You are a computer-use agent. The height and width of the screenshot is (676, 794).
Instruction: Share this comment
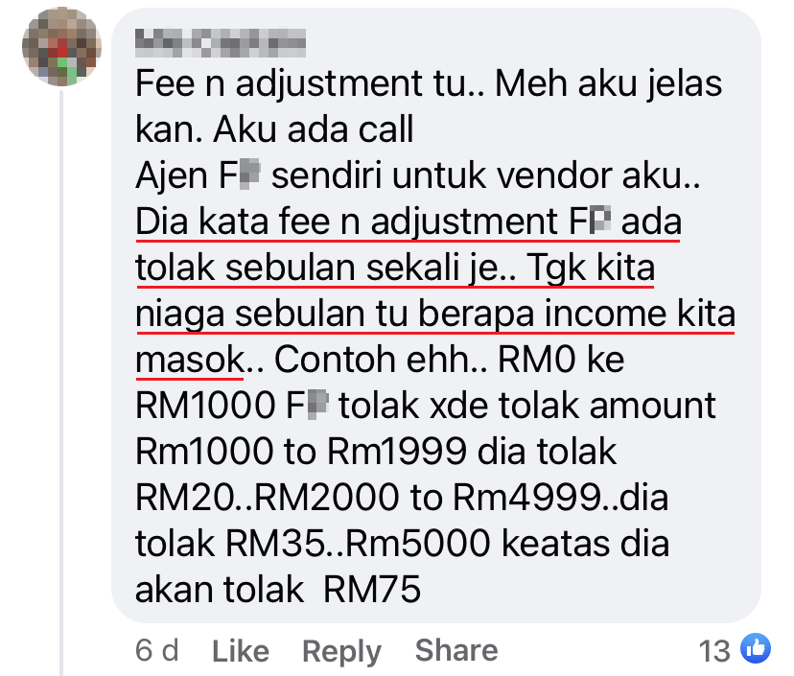pyautogui.click(x=456, y=650)
